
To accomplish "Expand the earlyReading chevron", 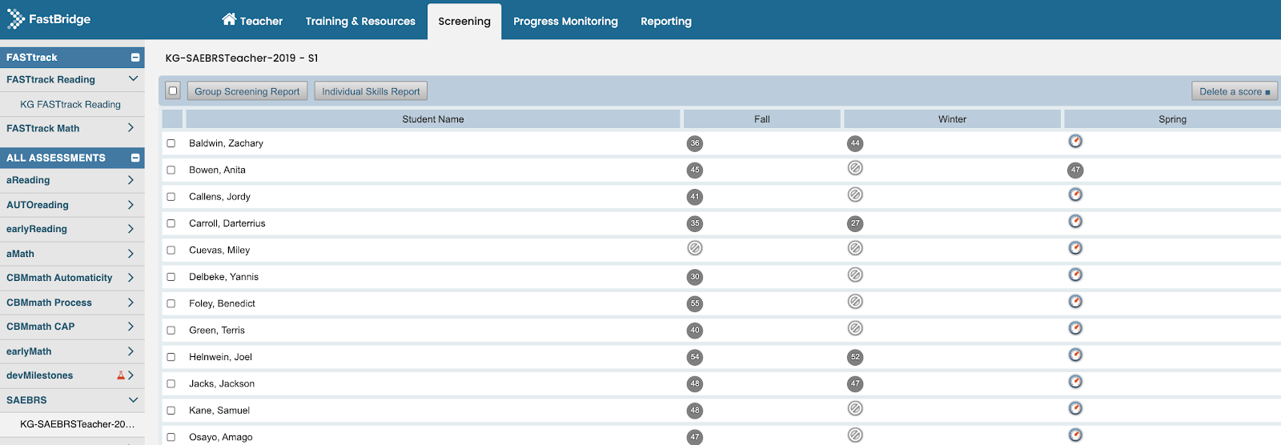I will tap(131, 229).
